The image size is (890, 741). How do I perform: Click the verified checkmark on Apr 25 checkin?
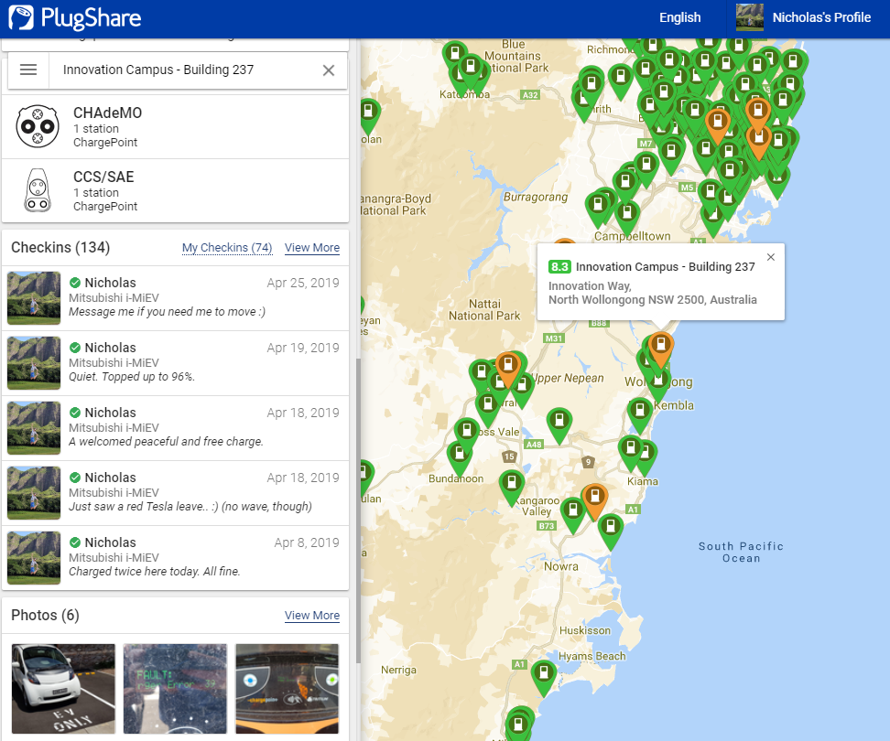coord(75,283)
